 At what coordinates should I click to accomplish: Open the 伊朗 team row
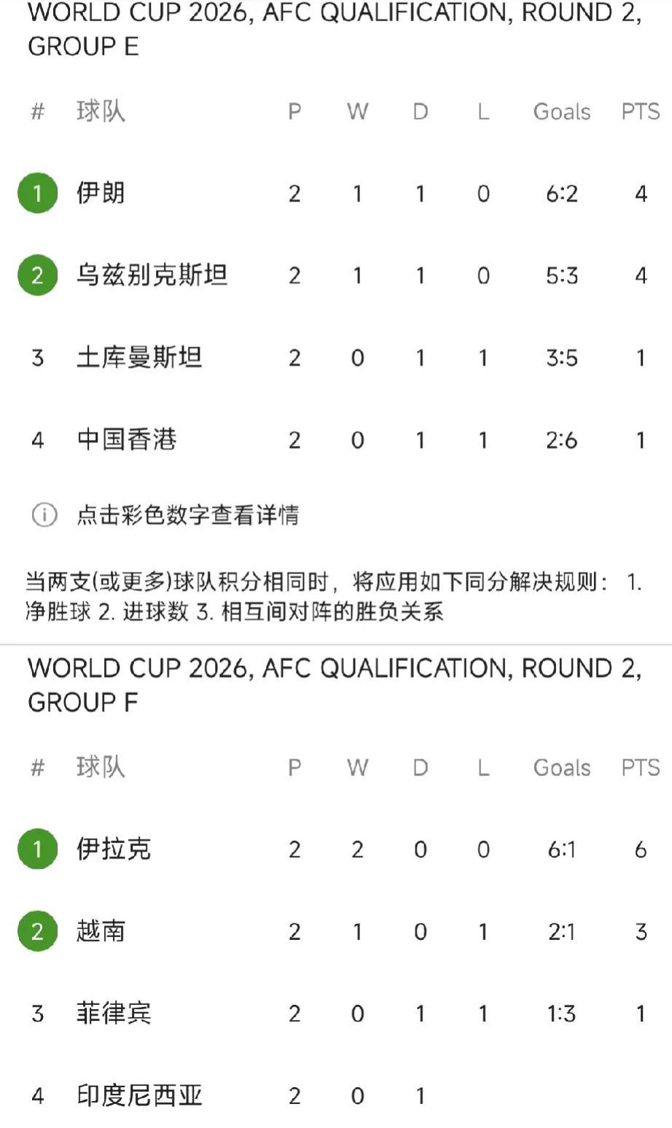(336, 193)
